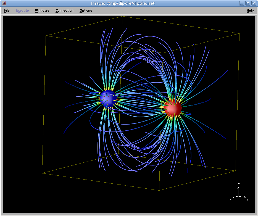Screen dimensions: 258x216
Task: Click the X axis label
Action: click(248, 200)
